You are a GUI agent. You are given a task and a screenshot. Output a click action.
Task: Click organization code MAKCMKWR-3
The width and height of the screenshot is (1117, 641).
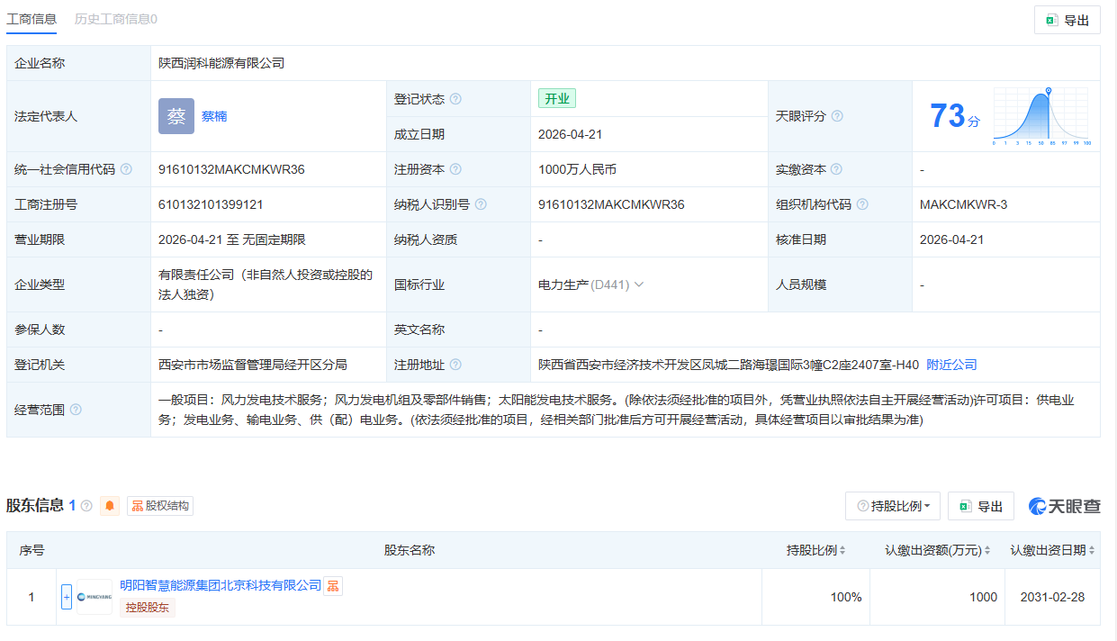tap(963, 204)
